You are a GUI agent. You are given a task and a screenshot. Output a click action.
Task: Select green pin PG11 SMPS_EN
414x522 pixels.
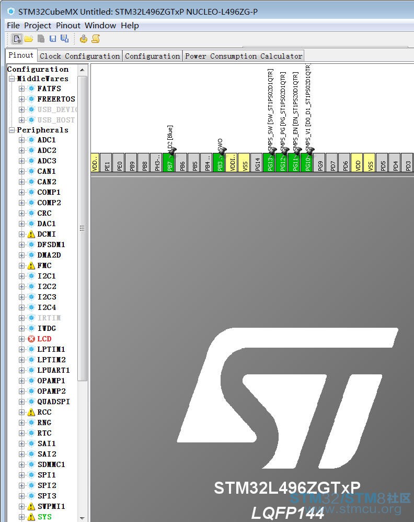[x=294, y=162]
